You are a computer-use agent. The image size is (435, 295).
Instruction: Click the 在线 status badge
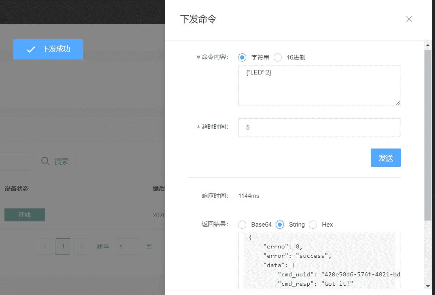pos(24,215)
